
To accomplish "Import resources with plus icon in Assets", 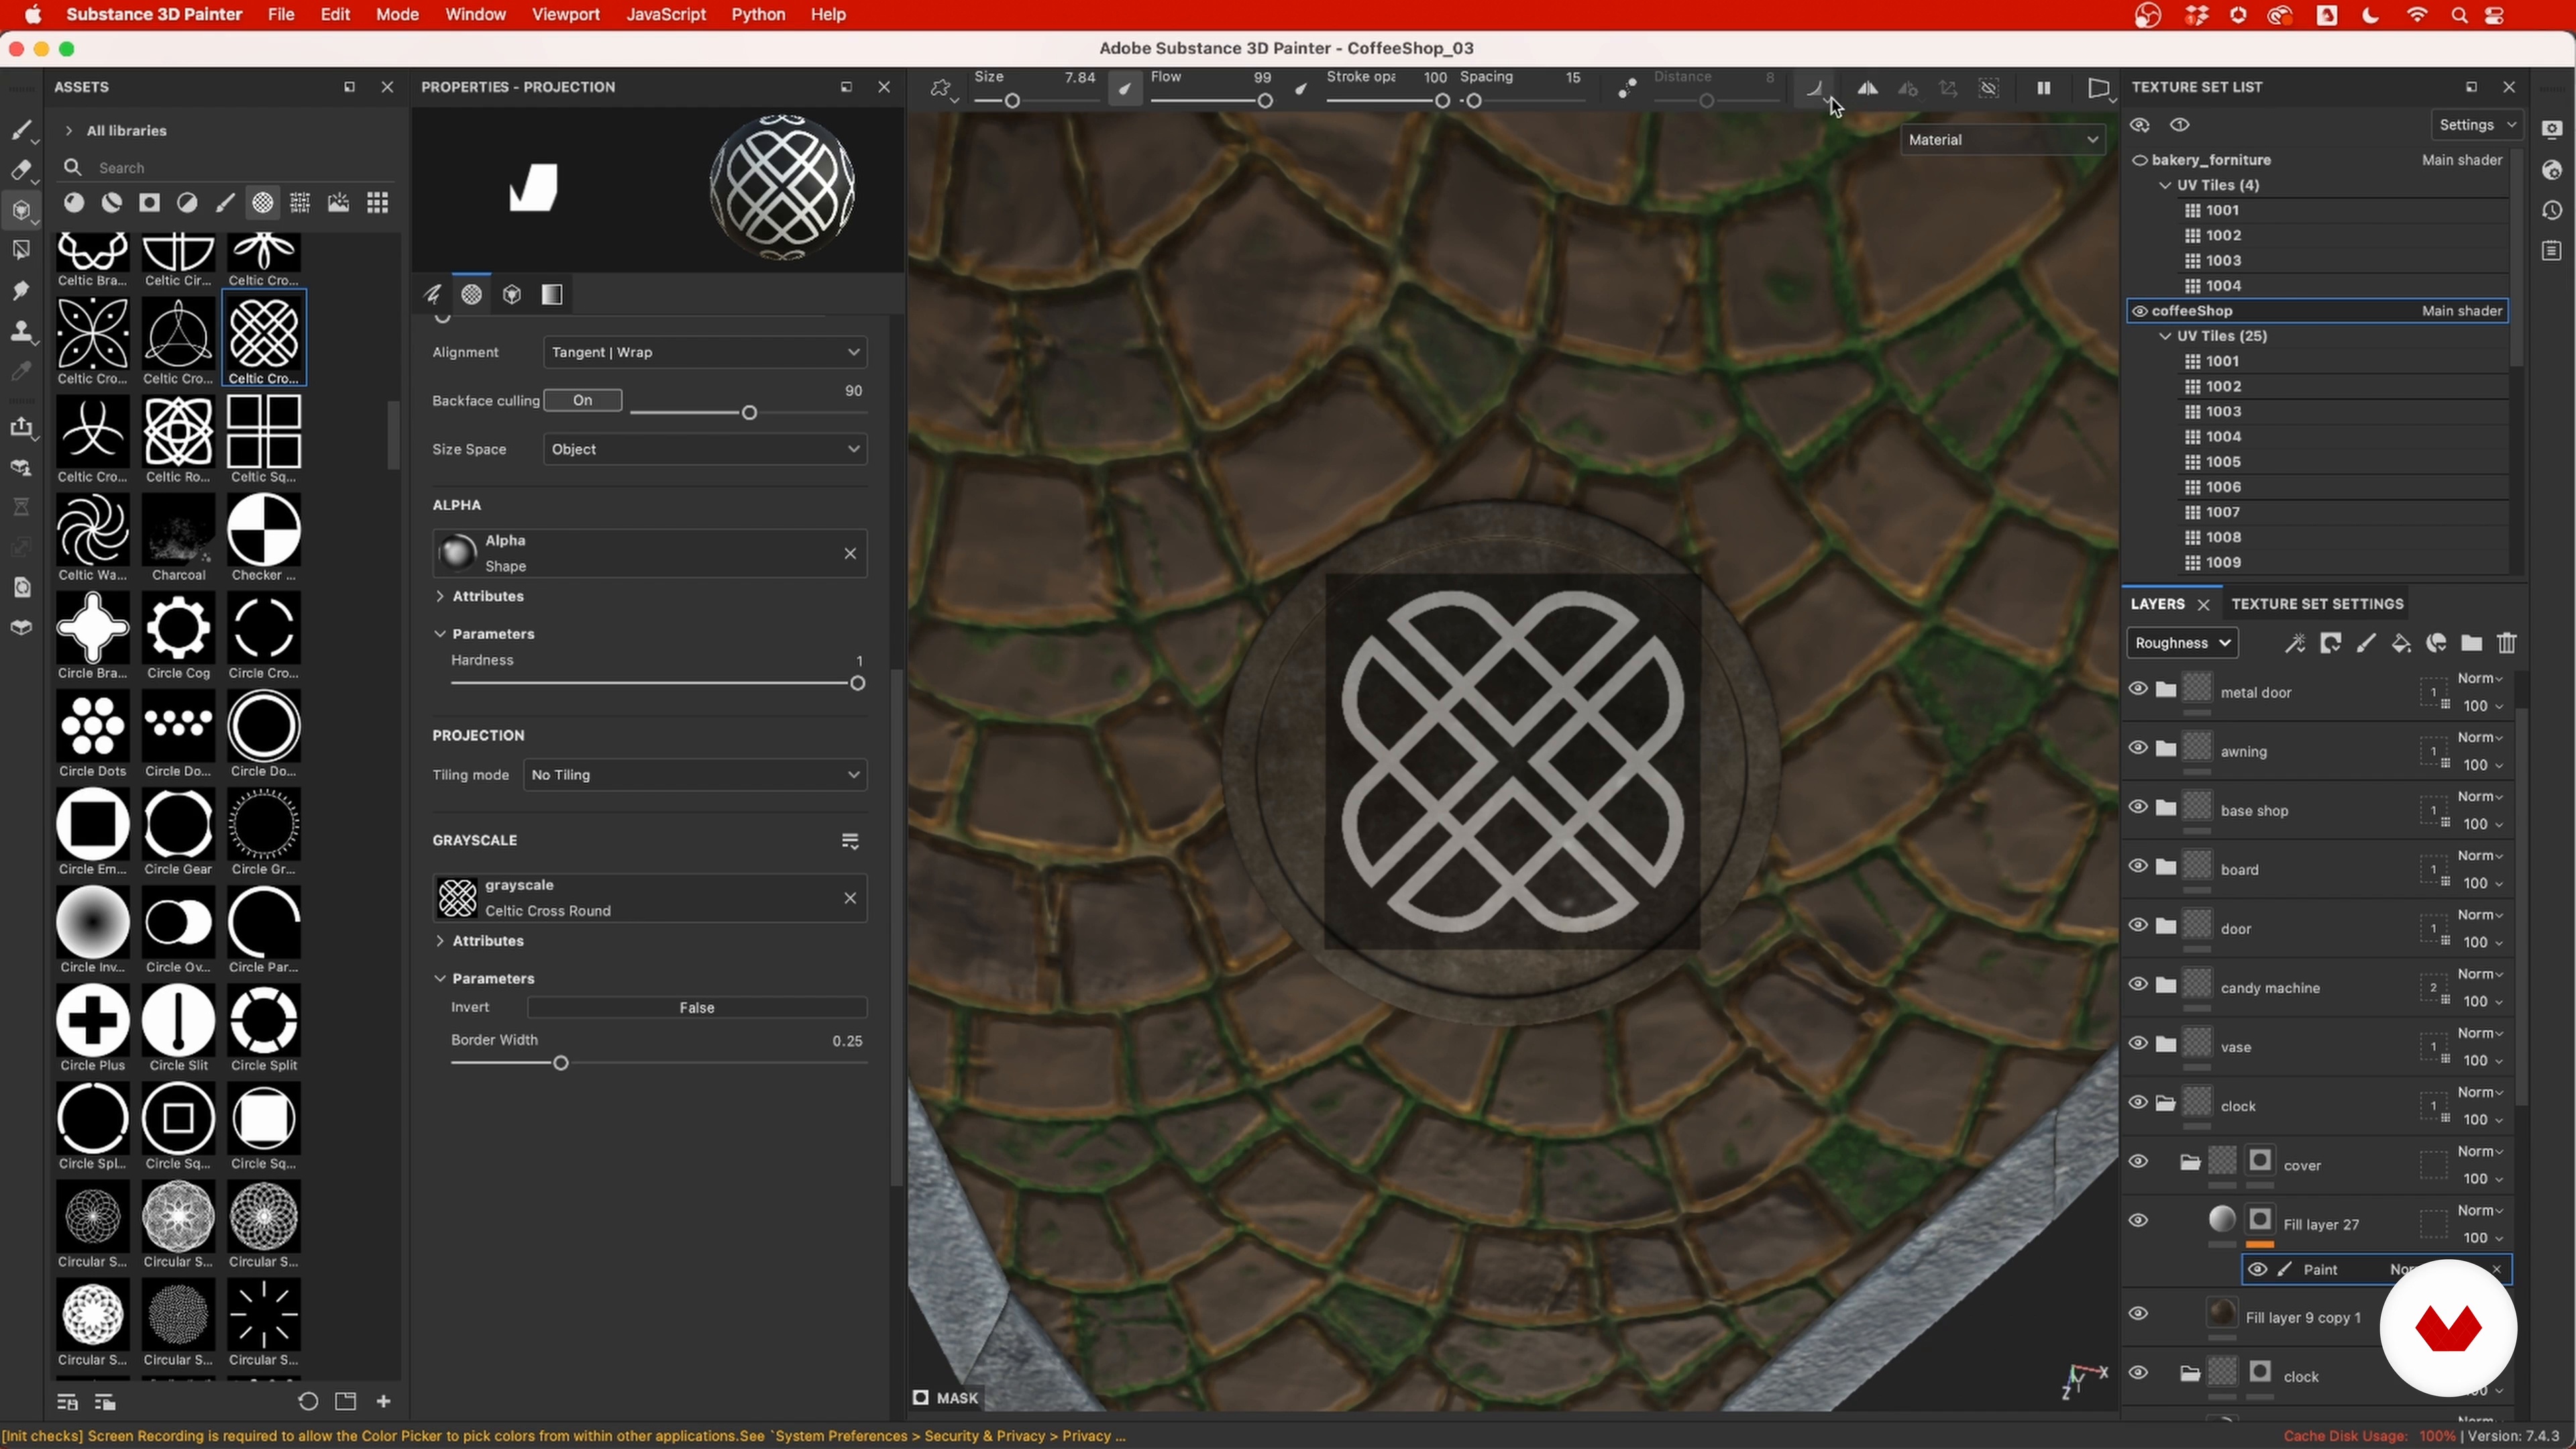I will (383, 1402).
